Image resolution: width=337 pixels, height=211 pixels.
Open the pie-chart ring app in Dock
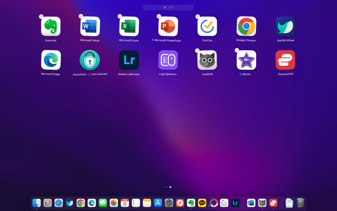point(213,203)
